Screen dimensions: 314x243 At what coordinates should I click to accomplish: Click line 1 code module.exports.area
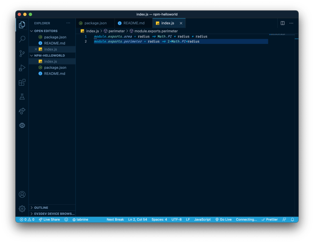113,36
